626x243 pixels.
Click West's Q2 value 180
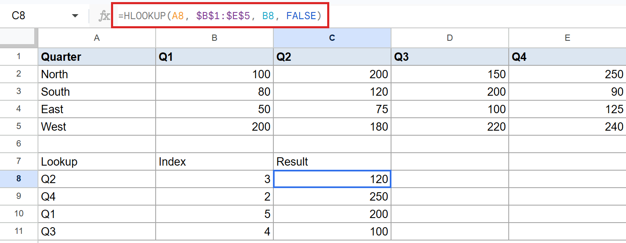click(332, 126)
